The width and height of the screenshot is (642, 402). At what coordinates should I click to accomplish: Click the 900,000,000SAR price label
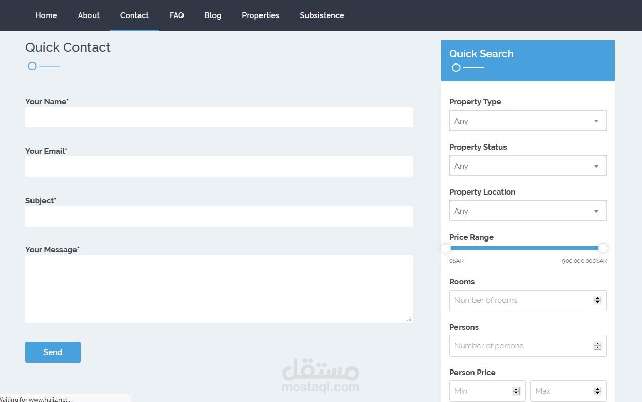(x=584, y=261)
